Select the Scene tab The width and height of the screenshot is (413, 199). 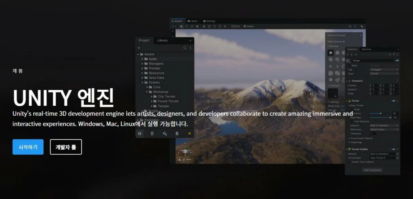178,21
